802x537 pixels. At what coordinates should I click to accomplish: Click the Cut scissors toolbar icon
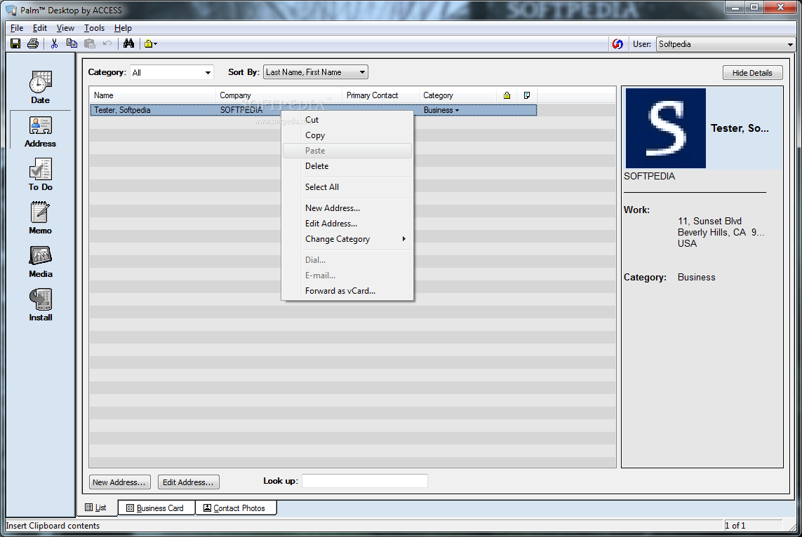coord(54,44)
